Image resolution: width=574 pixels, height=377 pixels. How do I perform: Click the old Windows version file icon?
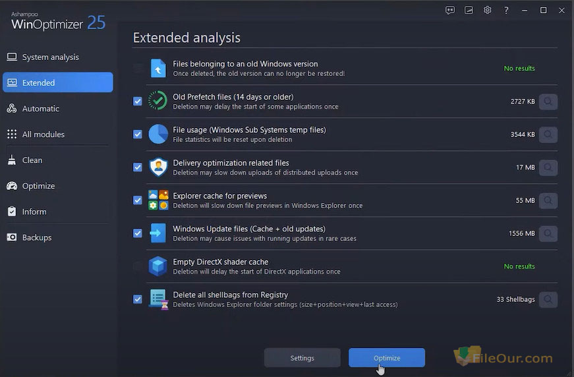(x=158, y=69)
